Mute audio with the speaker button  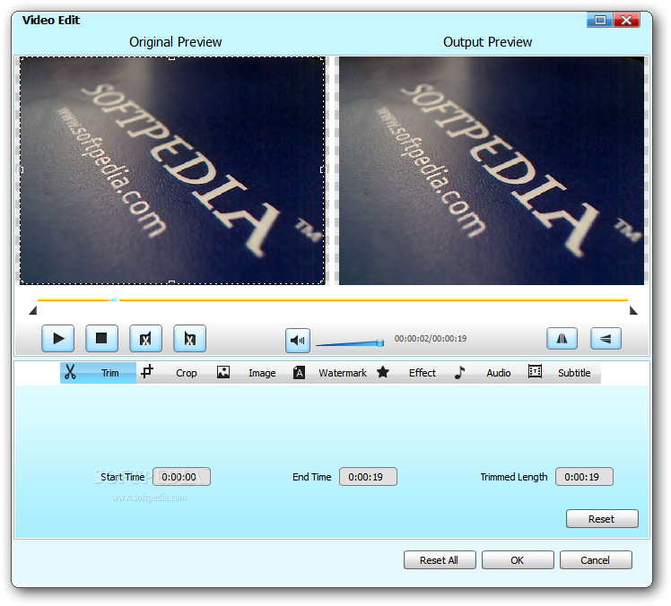298,341
